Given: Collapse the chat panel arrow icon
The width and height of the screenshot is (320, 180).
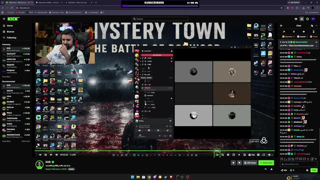Looking at the screenshot, I should pos(281,26).
